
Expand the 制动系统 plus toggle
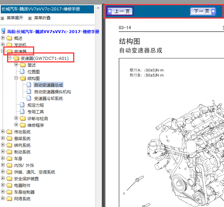coord(3,151)
